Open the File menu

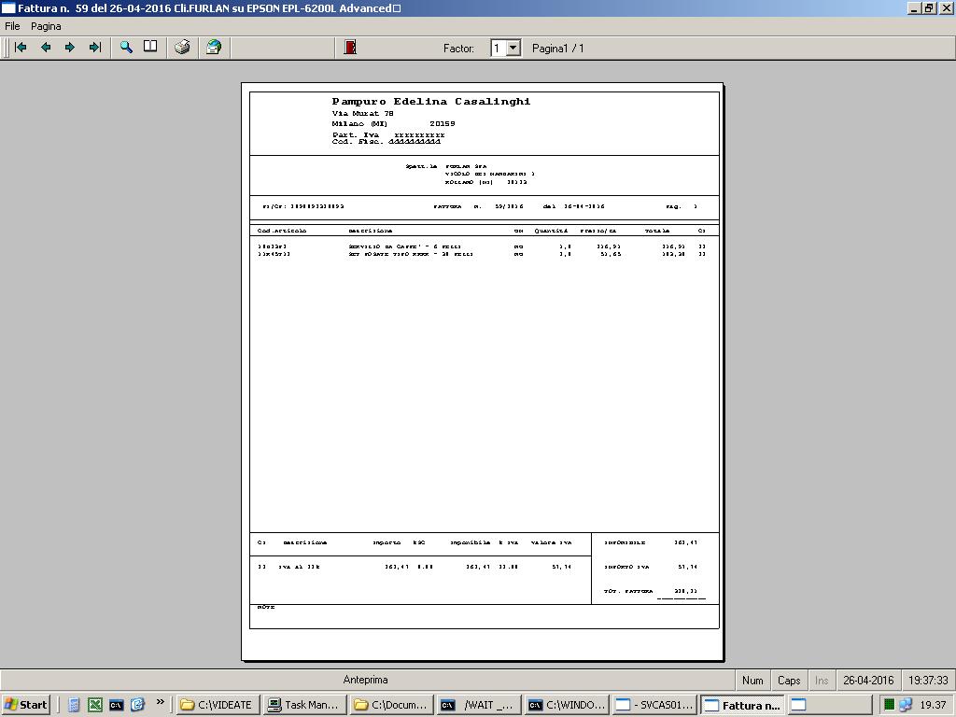13,26
